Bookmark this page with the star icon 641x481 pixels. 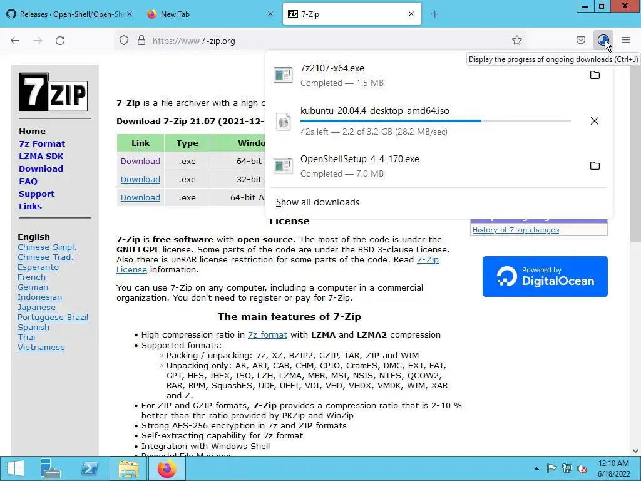tap(516, 41)
